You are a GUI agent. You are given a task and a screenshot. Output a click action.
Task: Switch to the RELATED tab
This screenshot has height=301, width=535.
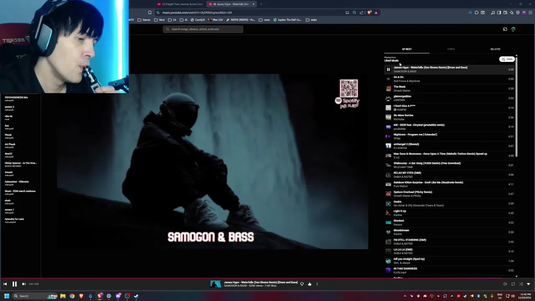click(x=495, y=49)
